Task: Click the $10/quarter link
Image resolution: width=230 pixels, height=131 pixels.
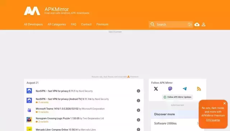Action: 213,120
